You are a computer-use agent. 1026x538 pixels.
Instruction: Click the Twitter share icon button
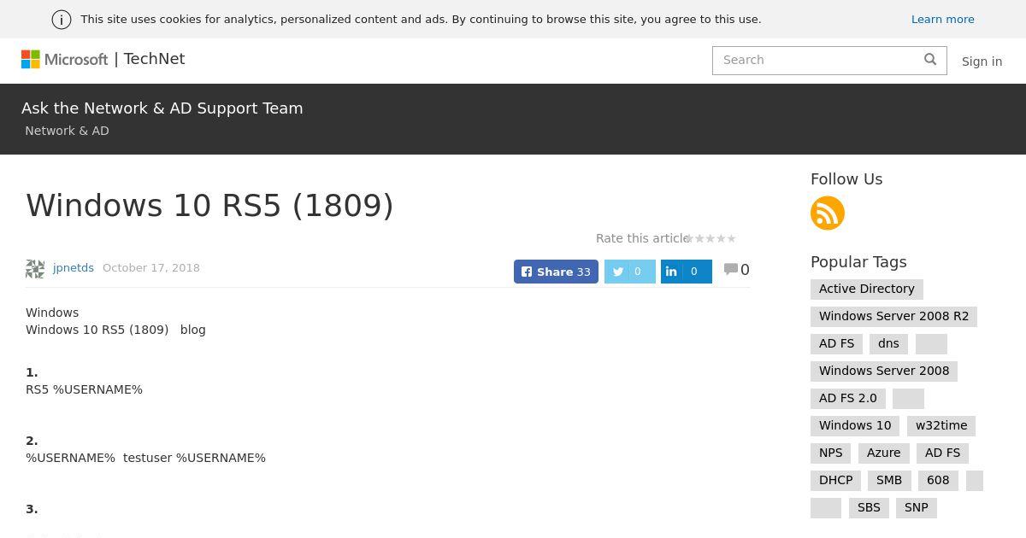point(629,272)
